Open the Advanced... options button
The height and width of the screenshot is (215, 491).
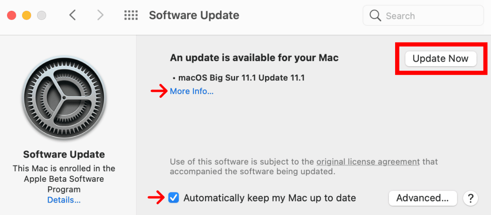pyautogui.click(x=423, y=198)
